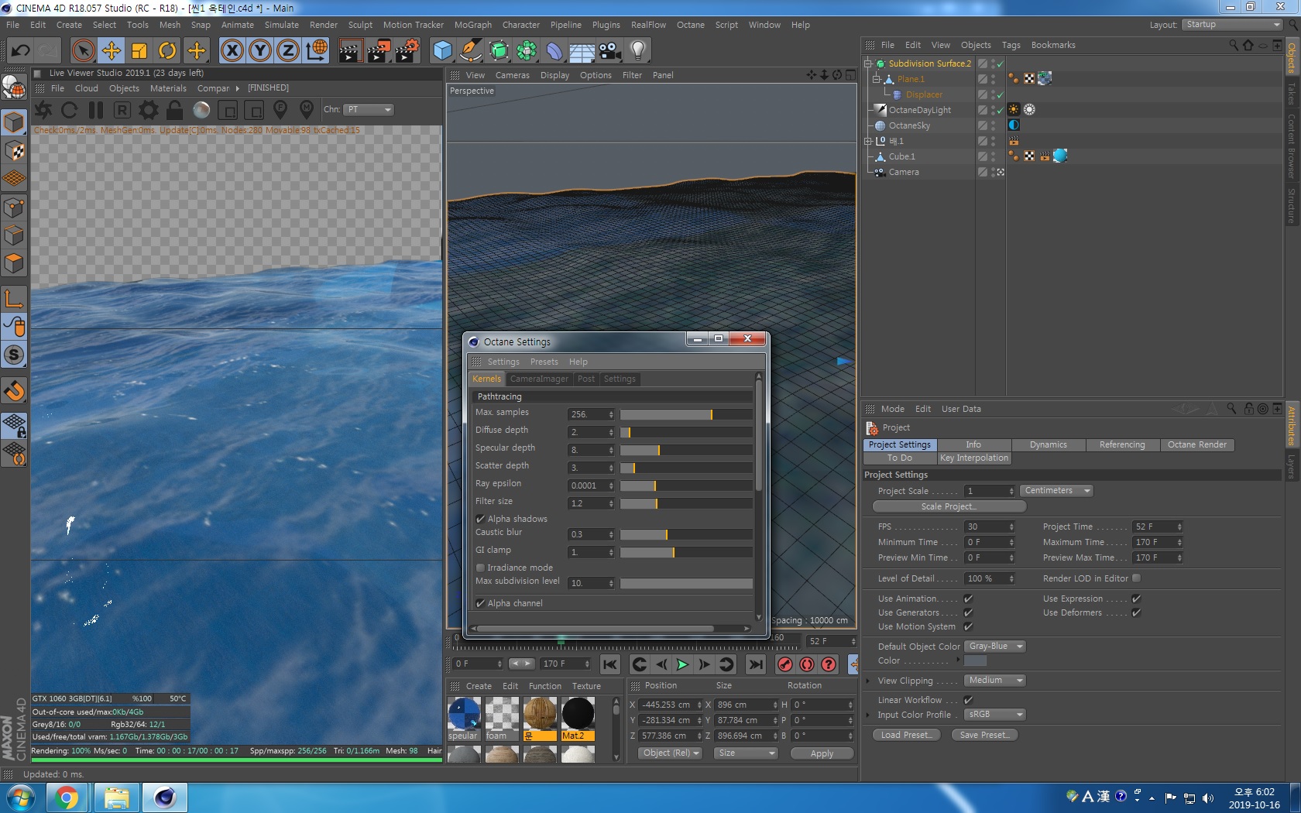Viewport: 1301px width, 813px height.
Task: Select the Move tool
Action: tap(112, 51)
